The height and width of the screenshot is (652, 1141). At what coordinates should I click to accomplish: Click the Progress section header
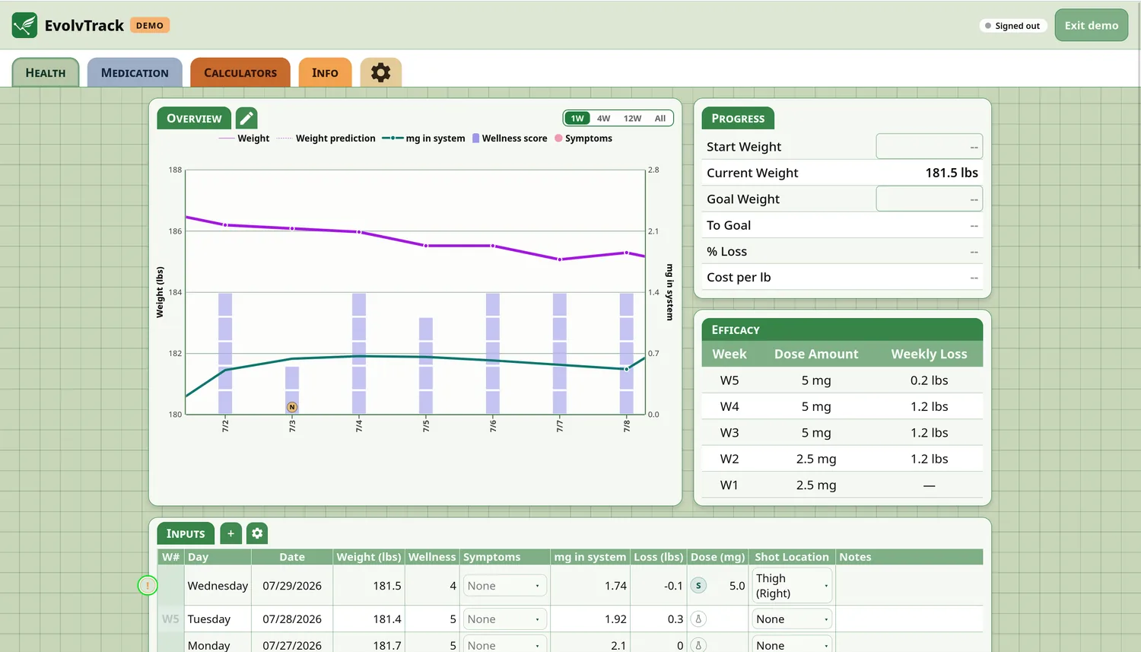[738, 118]
